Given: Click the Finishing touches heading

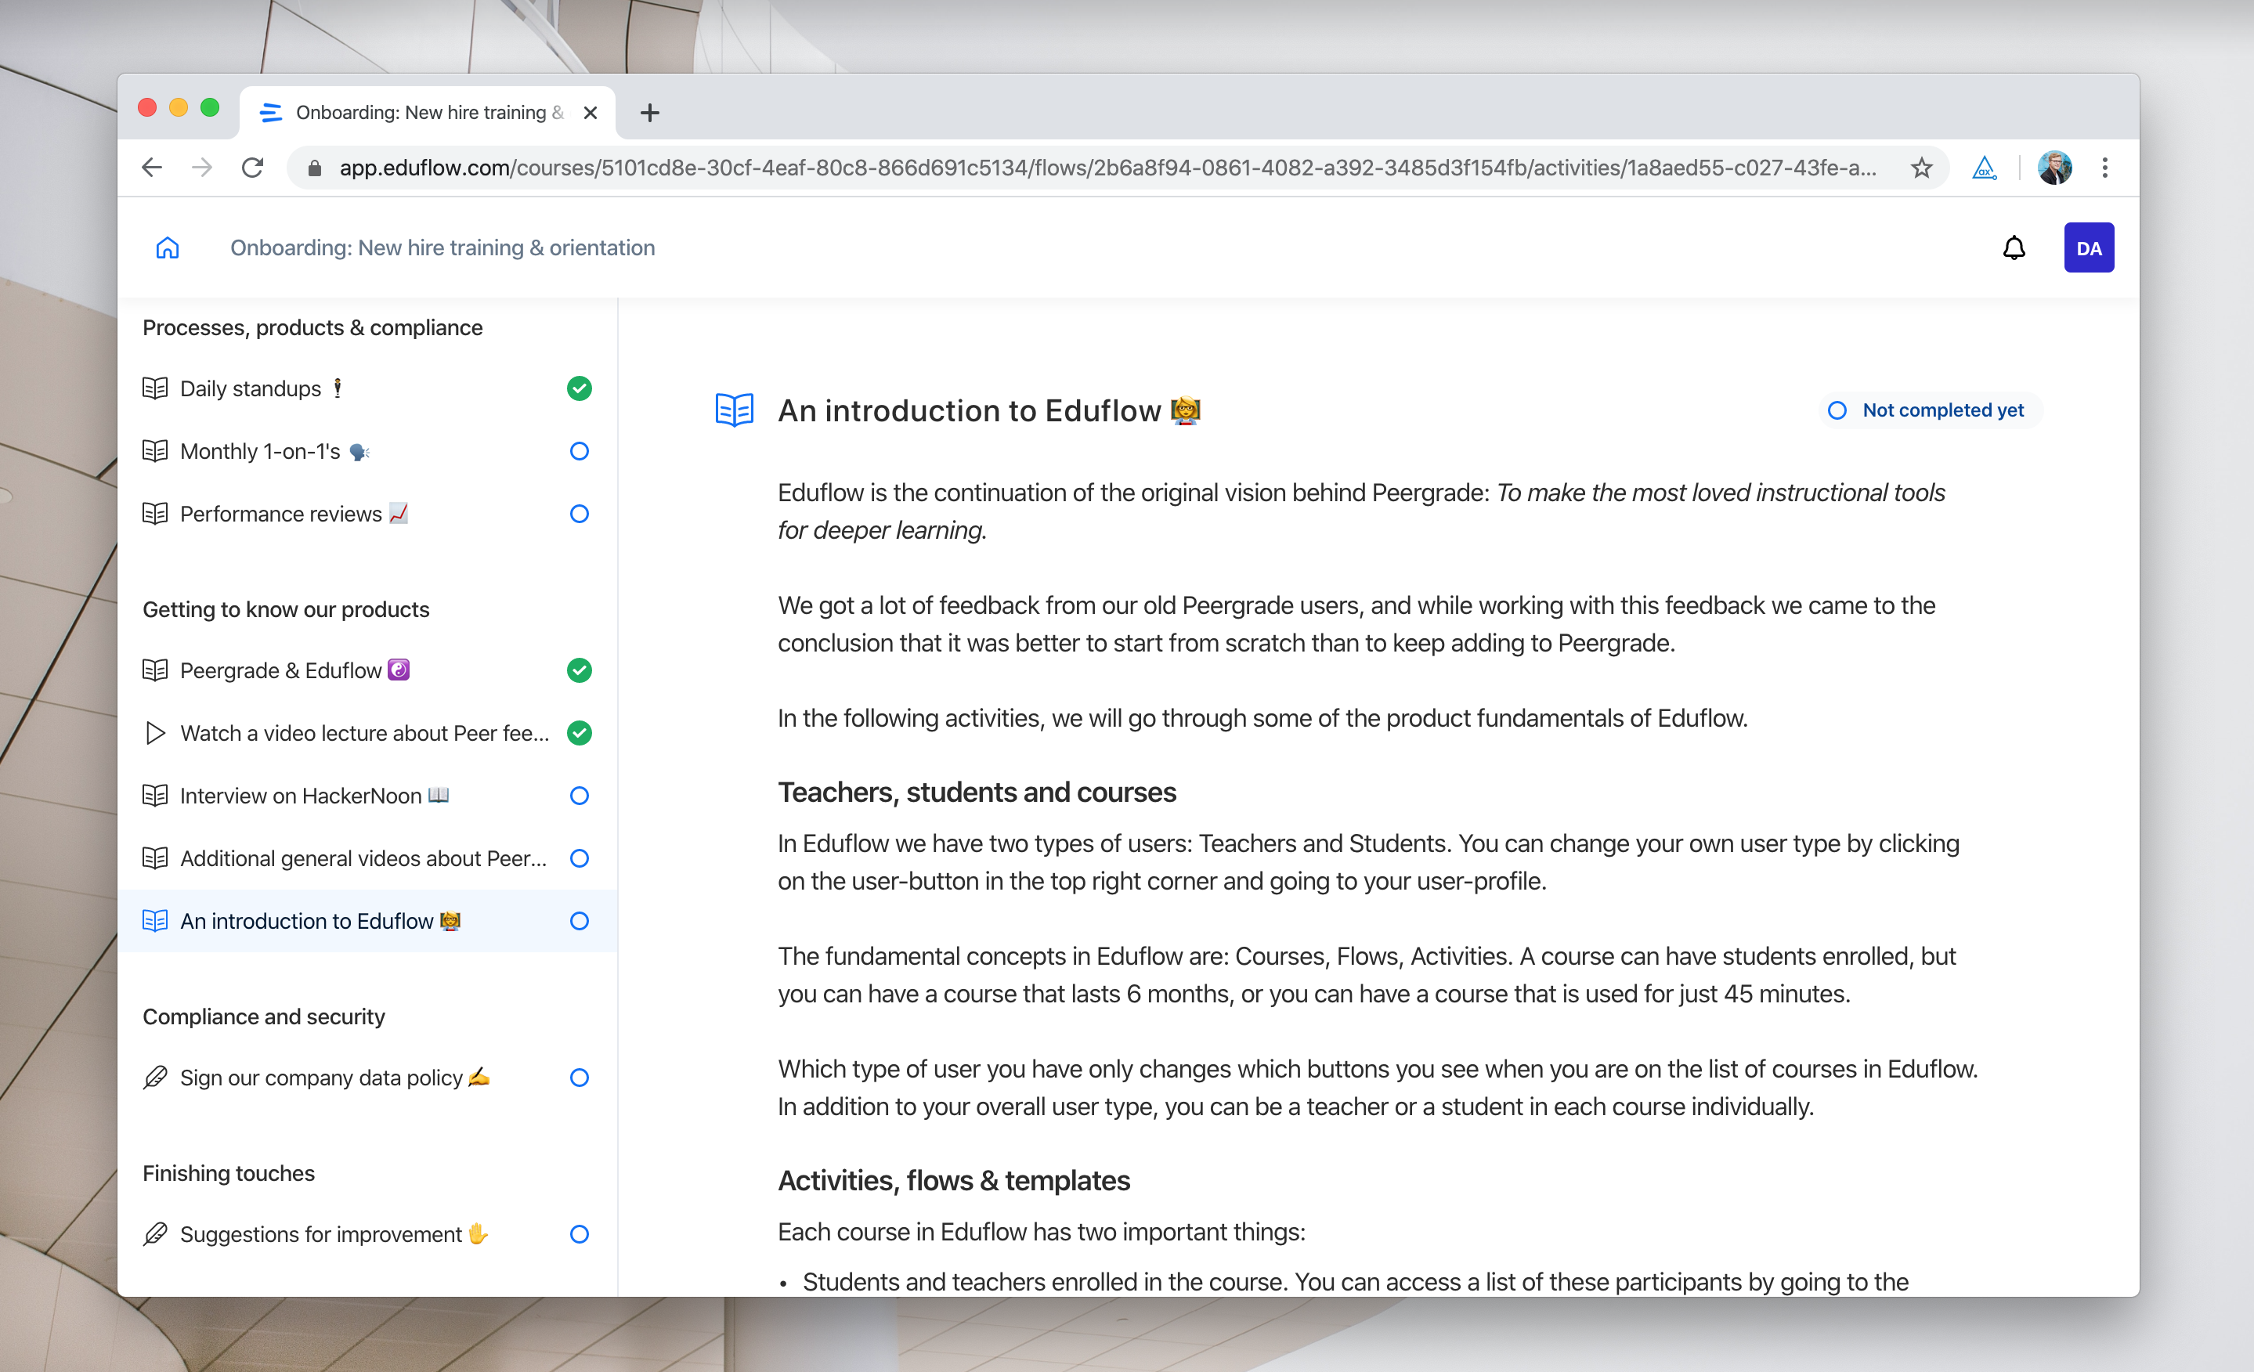Looking at the screenshot, I should pyautogui.click(x=229, y=1172).
